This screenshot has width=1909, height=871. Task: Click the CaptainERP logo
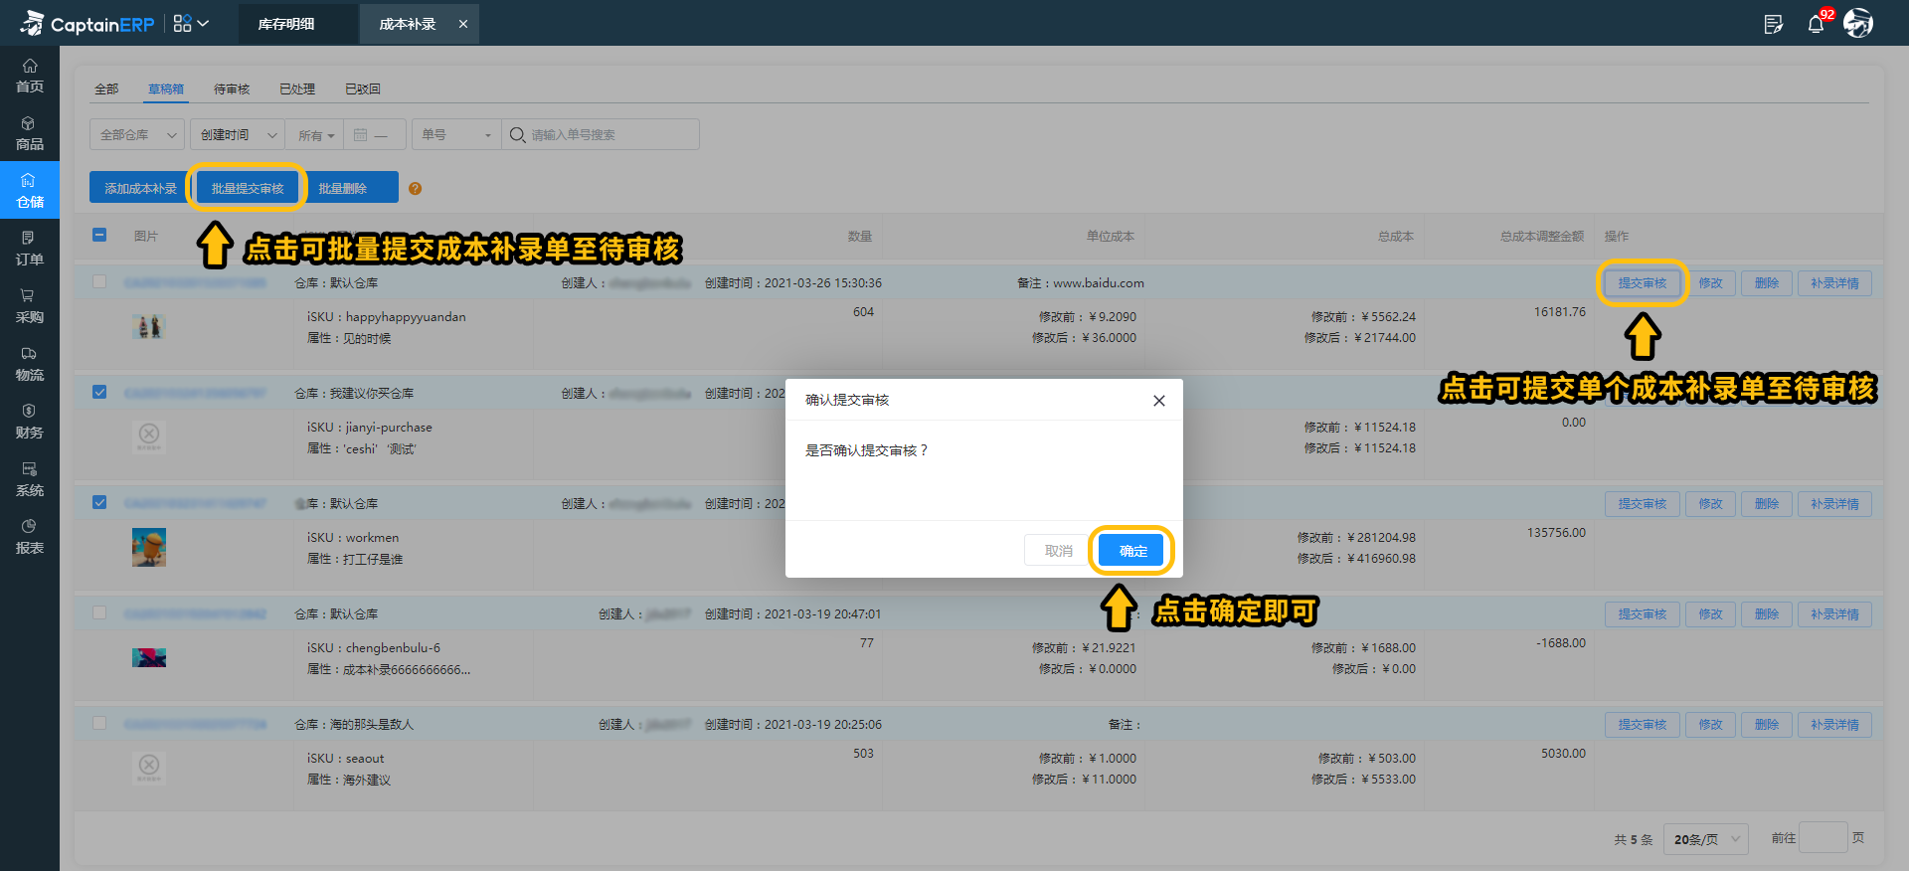tap(87, 23)
